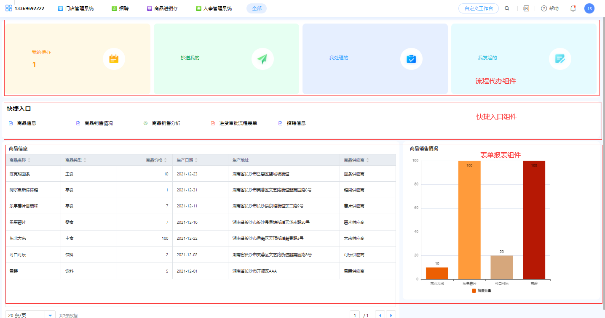The height and width of the screenshot is (318, 605).
Task: Open the 进货审批流程表单 shortcut link
Action: coord(238,123)
